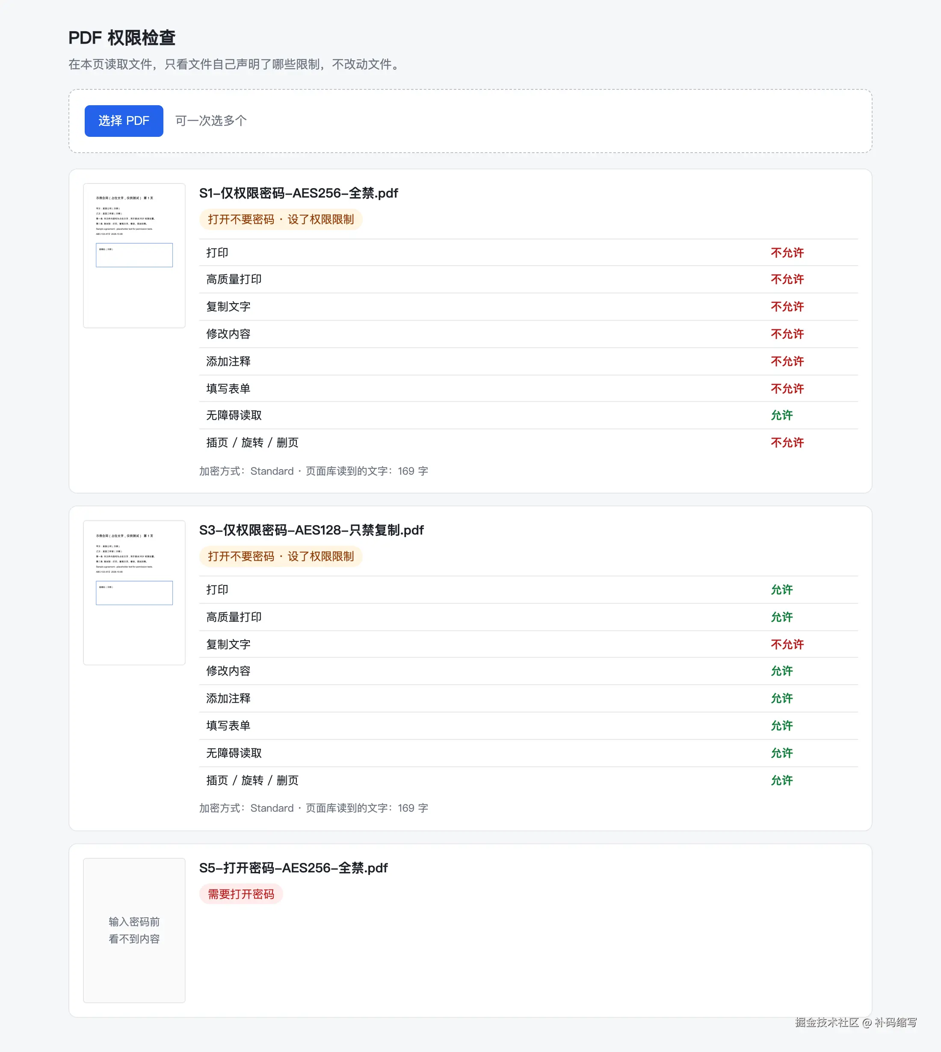Select 打印 row in the S3 card
Image resolution: width=941 pixels, height=1052 pixels.
(528, 590)
